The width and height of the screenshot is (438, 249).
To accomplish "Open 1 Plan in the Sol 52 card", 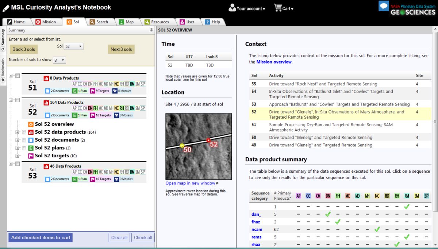I will [x=80, y=115].
